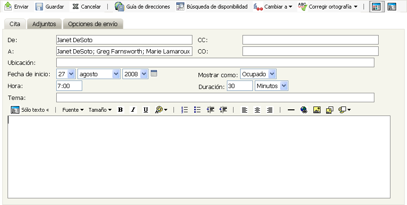Click the A recipients field

pyautogui.click(x=124, y=51)
